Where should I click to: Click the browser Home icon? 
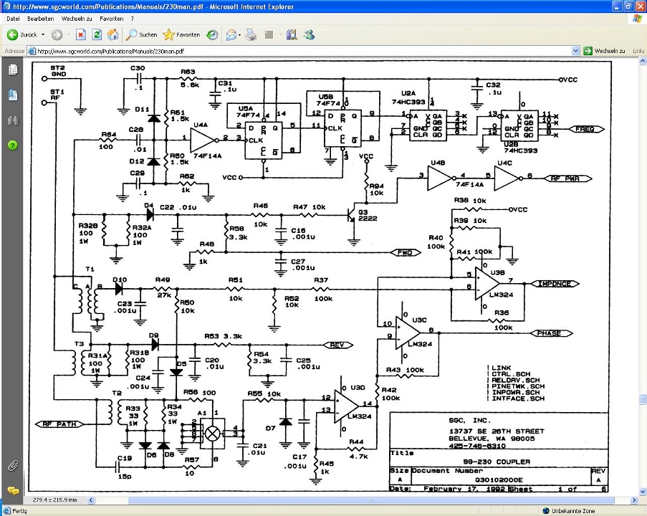click(x=113, y=34)
